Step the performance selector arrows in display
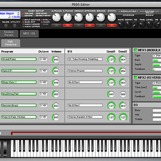Image resolution: width=161 pixels, height=161 pixels. point(18,13)
